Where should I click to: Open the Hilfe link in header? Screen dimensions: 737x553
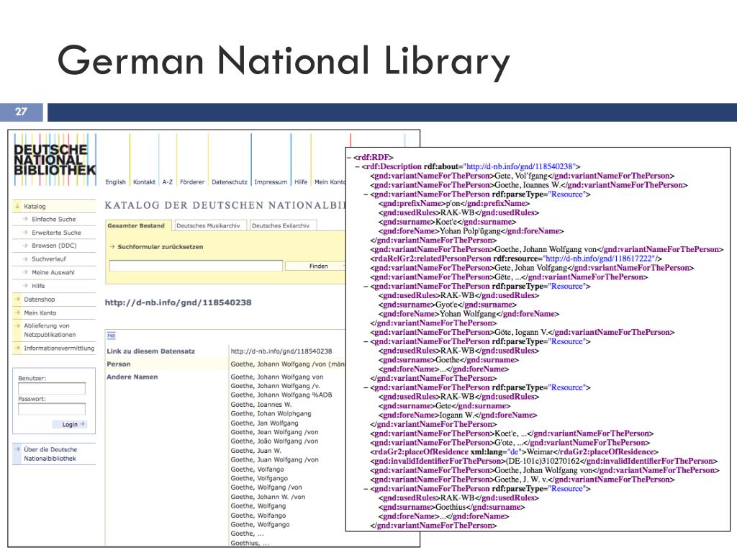[x=301, y=182]
